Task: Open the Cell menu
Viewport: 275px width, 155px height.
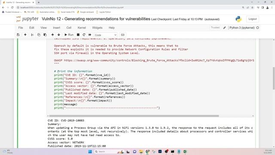Action: (x=69, y=28)
